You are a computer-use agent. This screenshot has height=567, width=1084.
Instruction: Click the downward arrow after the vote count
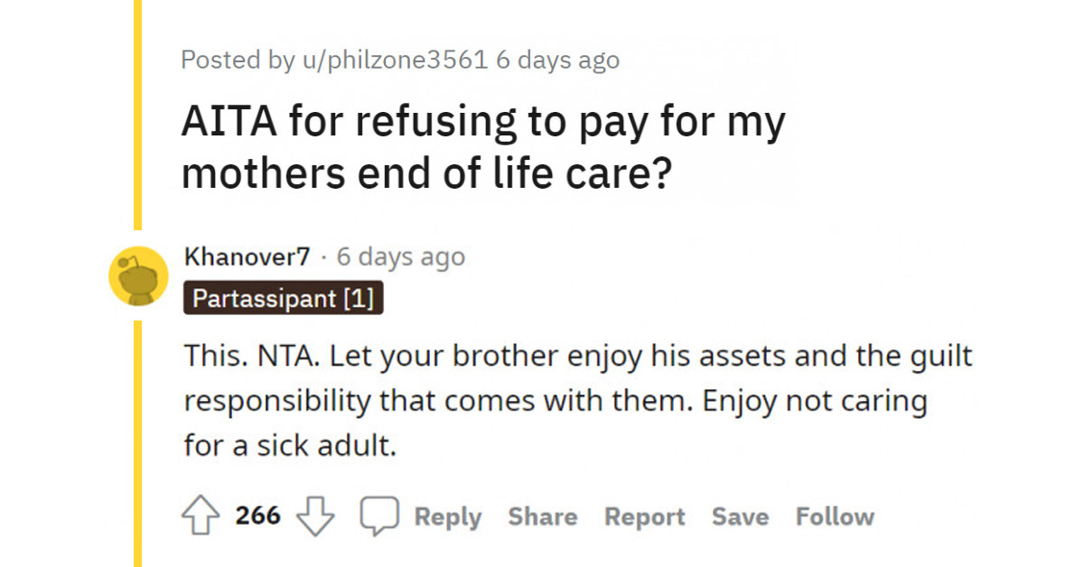pyautogui.click(x=315, y=516)
